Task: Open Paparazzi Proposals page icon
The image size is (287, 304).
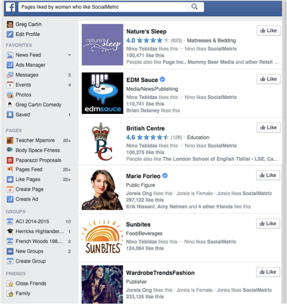Action: coord(10,160)
